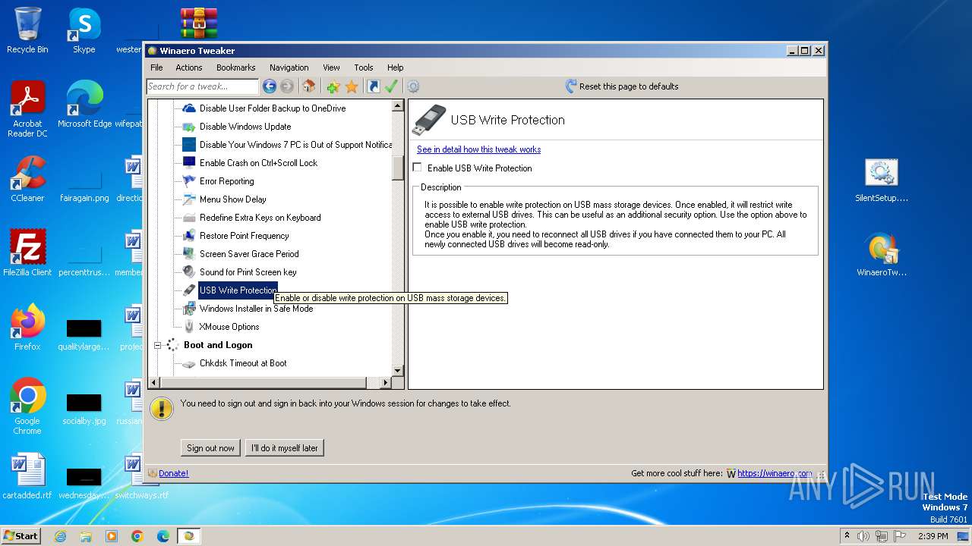972x546 pixels.
Task: Launch Edge from the taskbar
Action: (x=163, y=536)
